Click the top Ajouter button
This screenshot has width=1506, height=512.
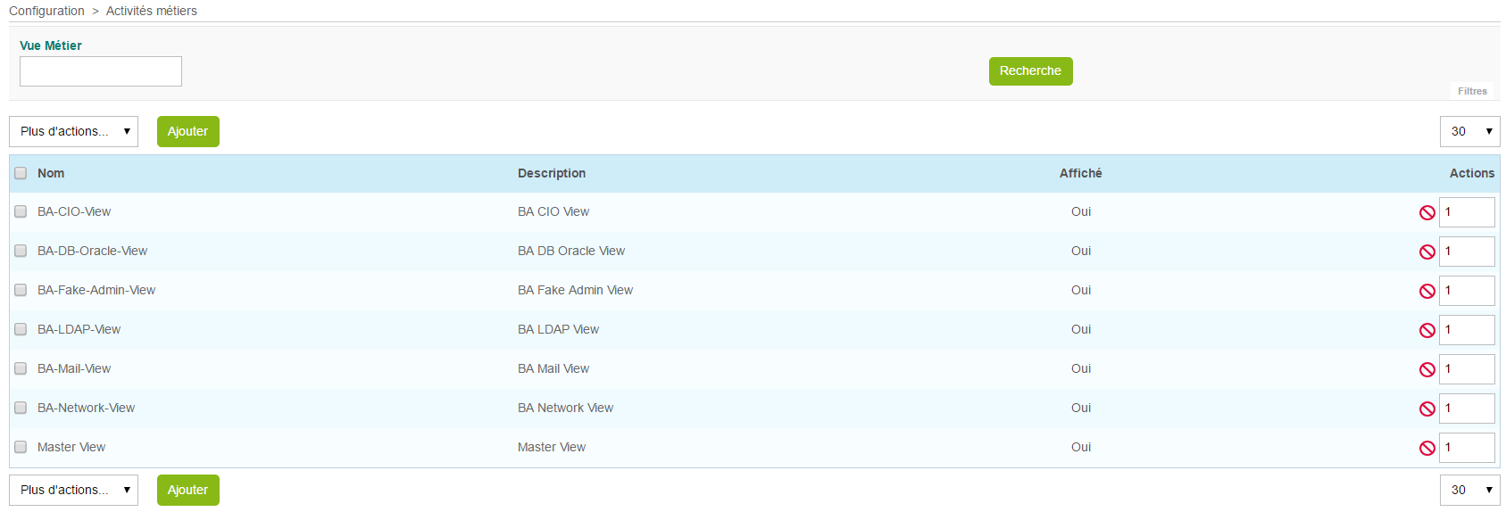pyautogui.click(x=187, y=131)
